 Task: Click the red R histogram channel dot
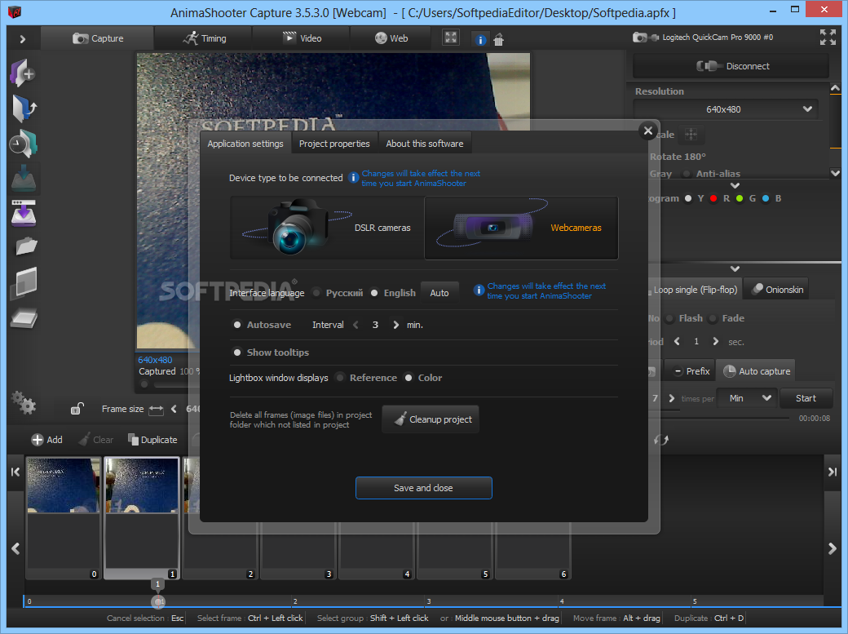tap(713, 199)
